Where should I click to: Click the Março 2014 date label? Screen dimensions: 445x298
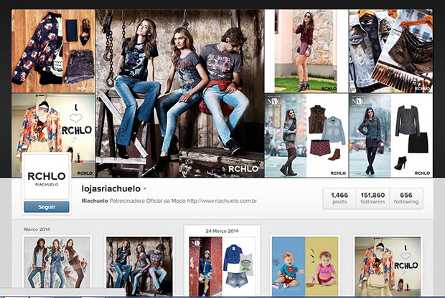[37, 229]
